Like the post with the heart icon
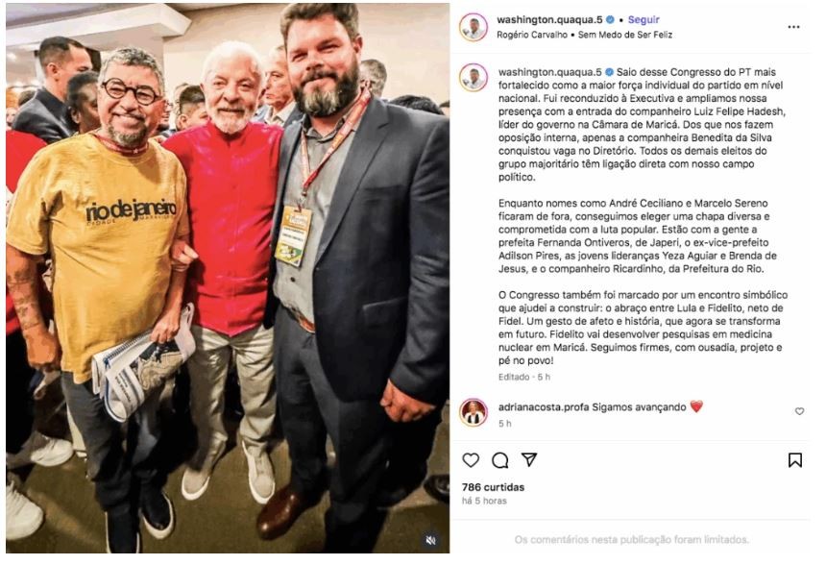 point(471,460)
